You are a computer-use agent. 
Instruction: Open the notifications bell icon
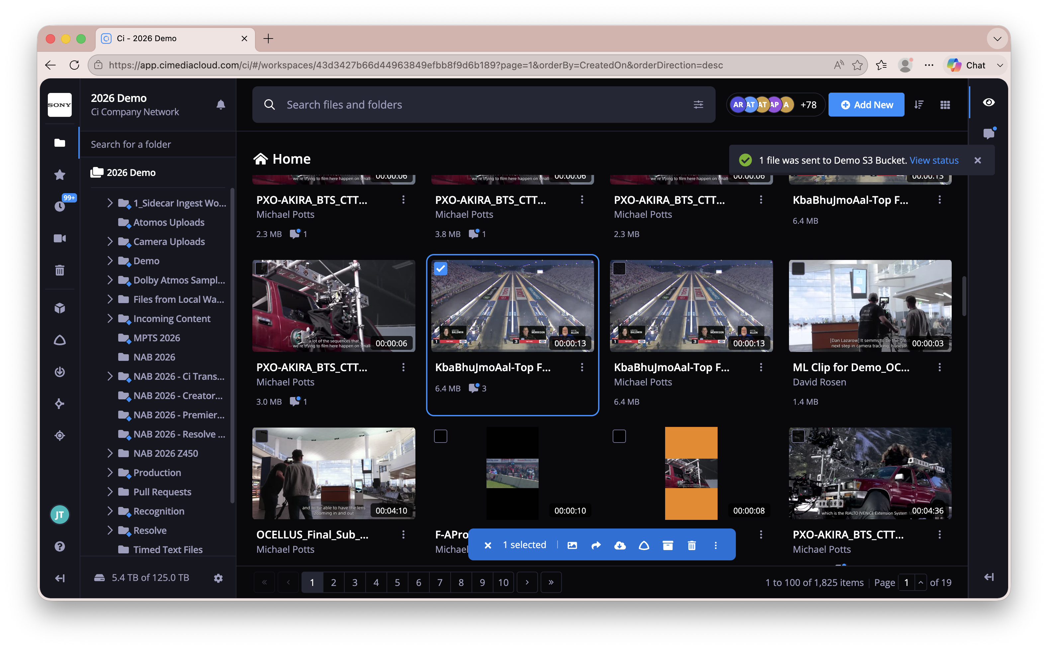pyautogui.click(x=220, y=105)
